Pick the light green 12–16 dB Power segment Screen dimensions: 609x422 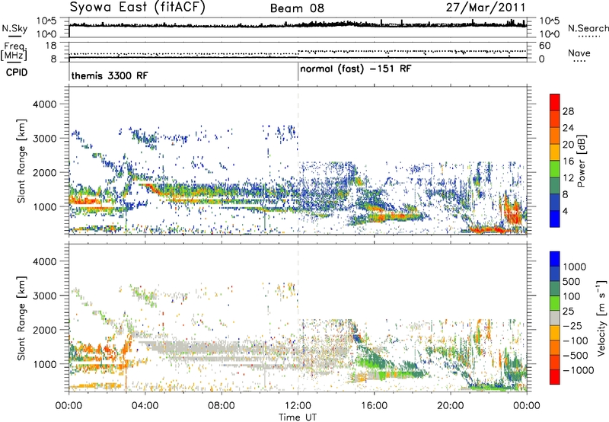coord(555,169)
